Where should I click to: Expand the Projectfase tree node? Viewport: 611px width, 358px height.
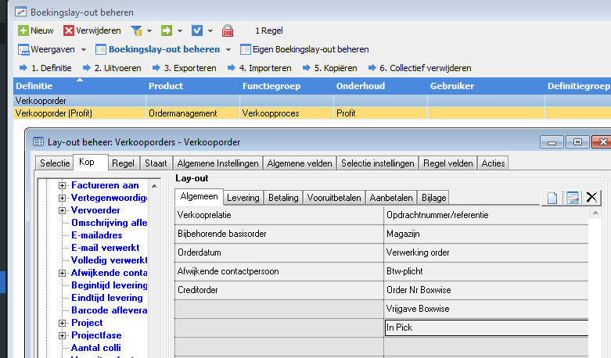pyautogui.click(x=63, y=335)
